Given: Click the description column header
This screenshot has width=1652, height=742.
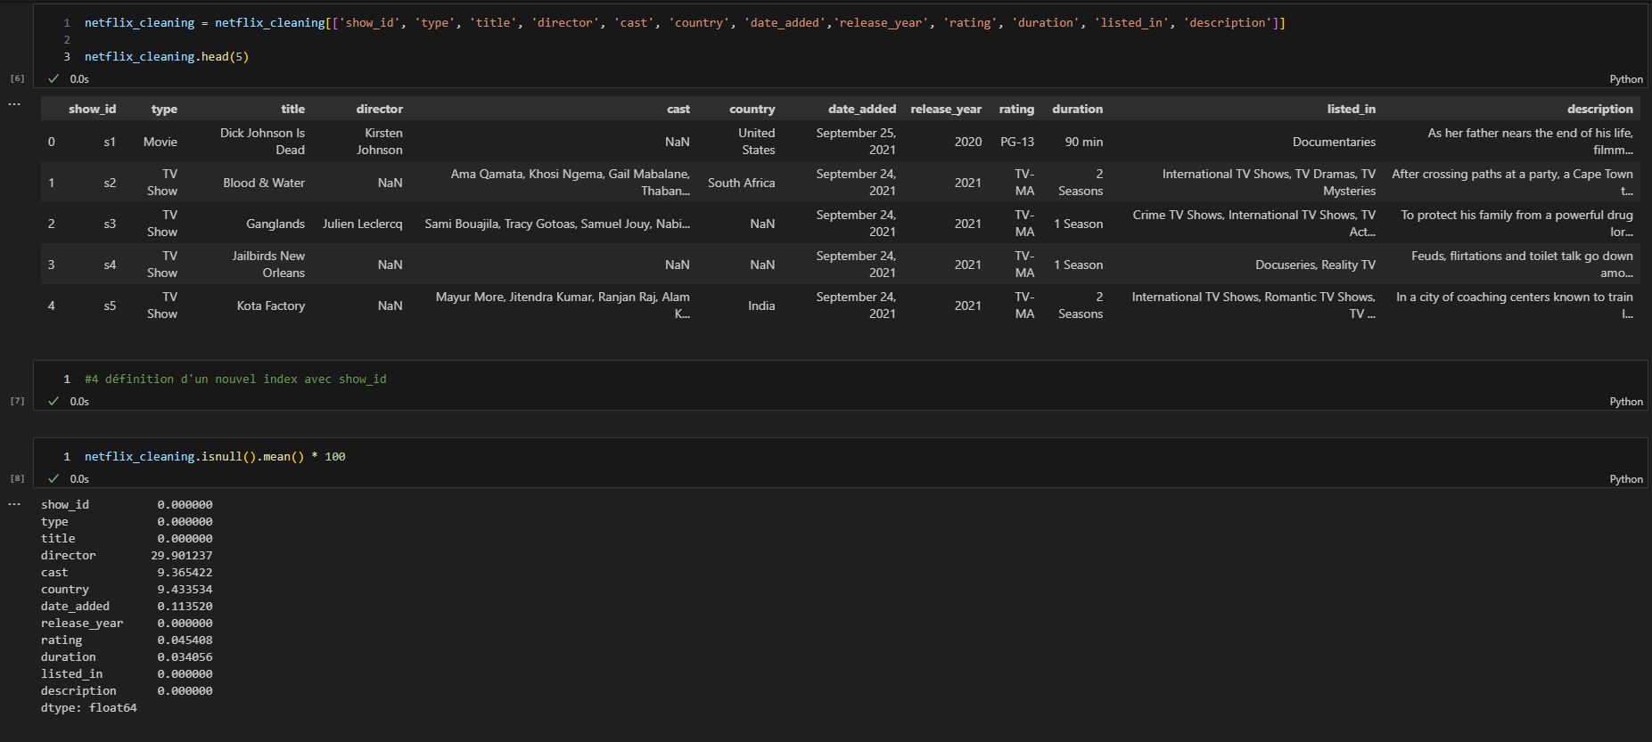Looking at the screenshot, I should point(1599,109).
